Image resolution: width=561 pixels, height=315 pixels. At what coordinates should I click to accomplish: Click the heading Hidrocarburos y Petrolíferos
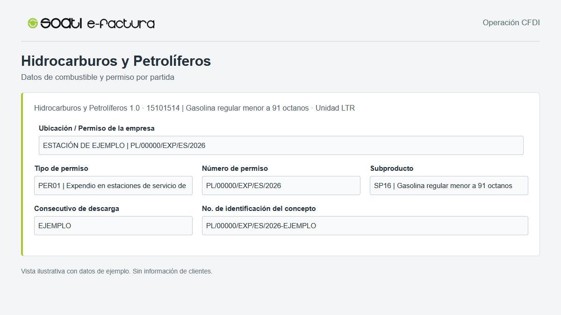tap(116, 61)
